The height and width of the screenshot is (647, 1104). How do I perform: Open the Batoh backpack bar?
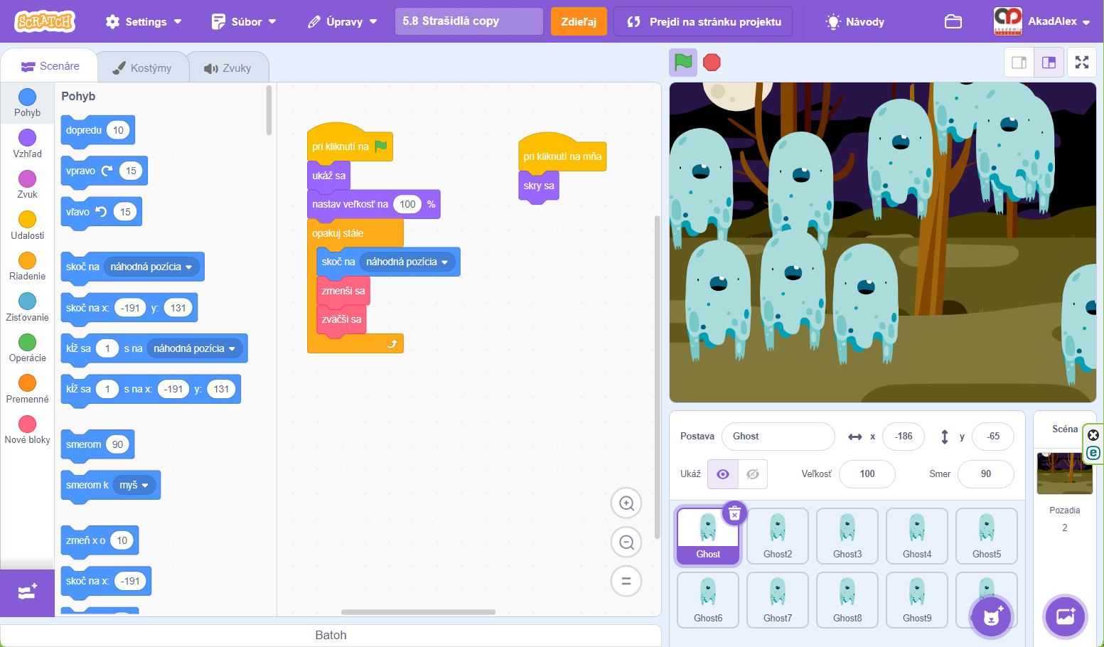(331, 635)
